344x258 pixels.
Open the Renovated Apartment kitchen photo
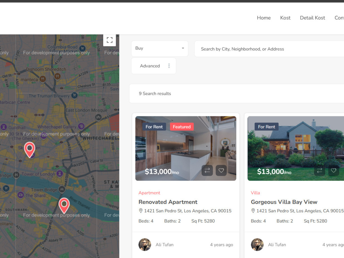coord(186,148)
